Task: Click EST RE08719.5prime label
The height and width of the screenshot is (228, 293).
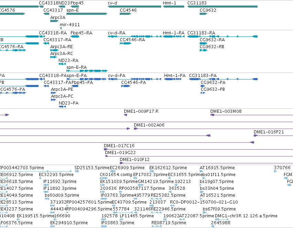Action: coord(169,223)
